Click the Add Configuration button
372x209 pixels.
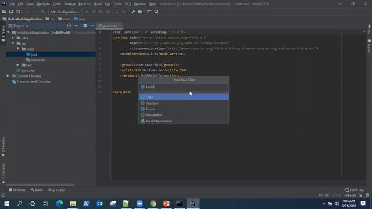65,12
